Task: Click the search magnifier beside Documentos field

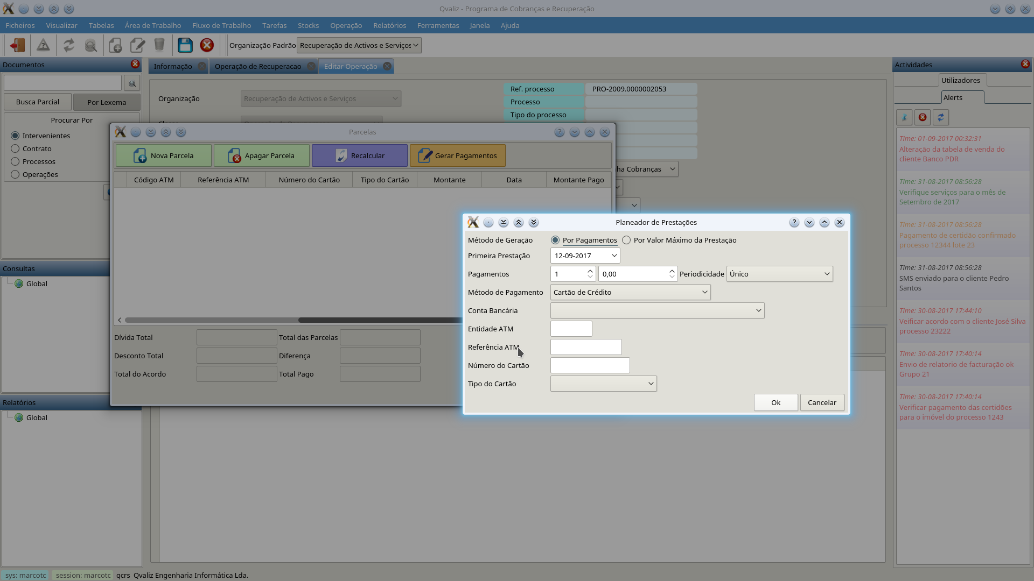Action: 132,83
